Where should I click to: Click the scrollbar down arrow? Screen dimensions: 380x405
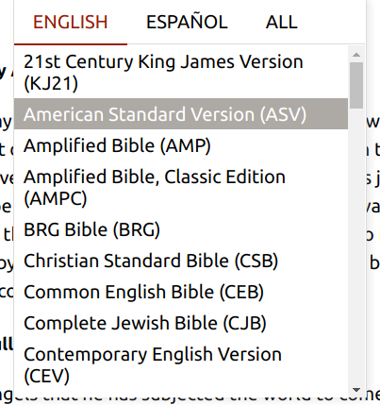pos(356,390)
